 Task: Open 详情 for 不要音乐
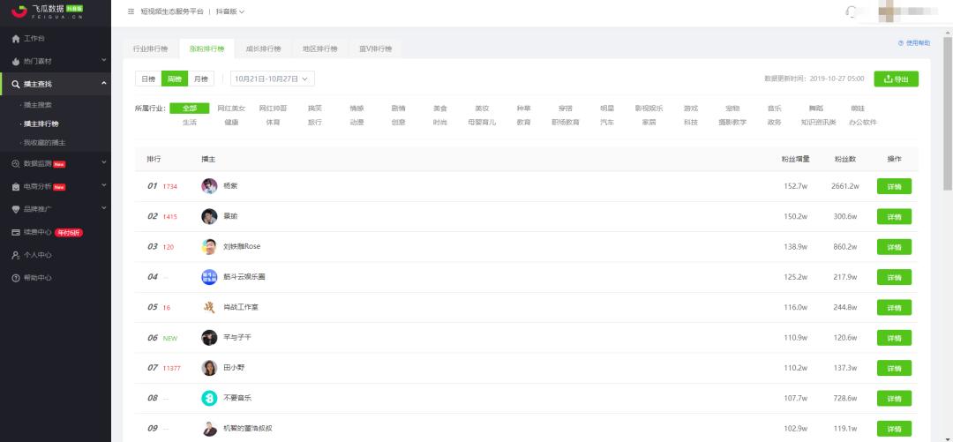click(894, 399)
